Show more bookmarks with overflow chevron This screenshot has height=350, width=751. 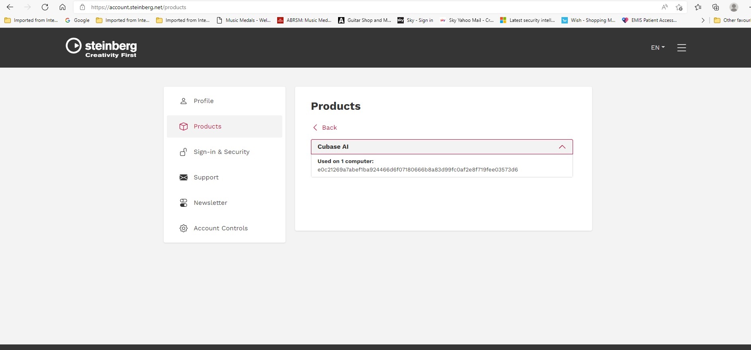(x=703, y=20)
